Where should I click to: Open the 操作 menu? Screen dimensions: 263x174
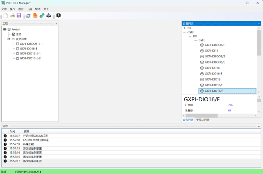pos(12,9)
